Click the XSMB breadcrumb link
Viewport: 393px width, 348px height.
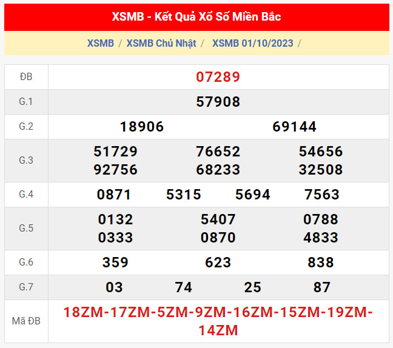point(101,43)
